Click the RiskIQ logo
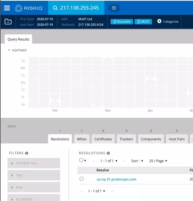193x201 pixels. pyautogui.click(x=28, y=8)
